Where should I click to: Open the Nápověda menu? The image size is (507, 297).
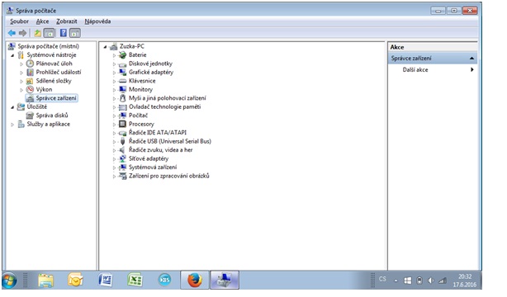point(97,21)
